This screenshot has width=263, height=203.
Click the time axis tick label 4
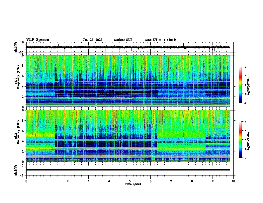(x=109, y=181)
